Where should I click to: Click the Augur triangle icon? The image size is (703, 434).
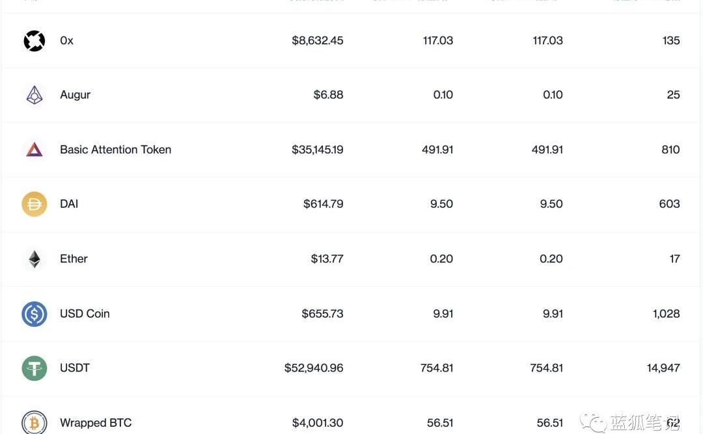[x=34, y=96]
